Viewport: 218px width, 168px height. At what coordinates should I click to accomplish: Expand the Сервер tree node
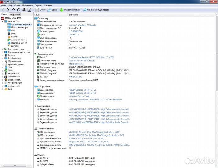point(3,55)
